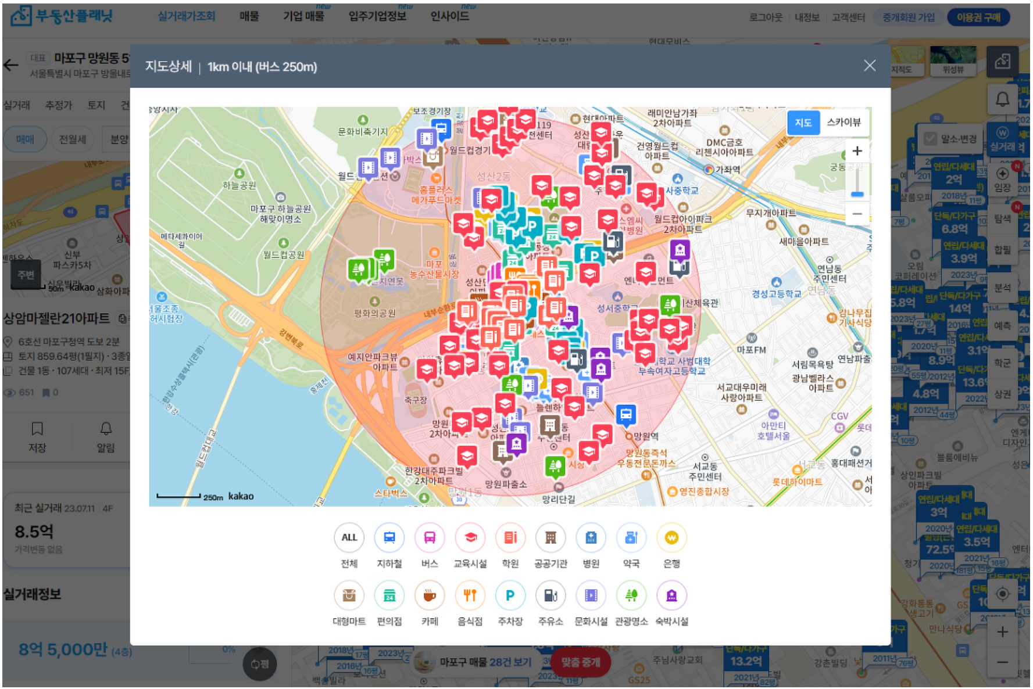Toggle the 병원 hospital filter icon
1033x689 pixels.
point(591,538)
